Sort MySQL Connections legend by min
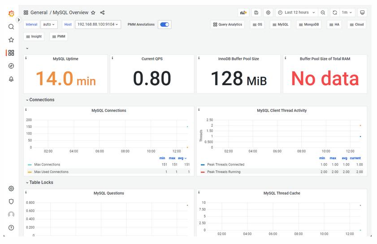Viewport: 377px width, 244px height. [162, 158]
